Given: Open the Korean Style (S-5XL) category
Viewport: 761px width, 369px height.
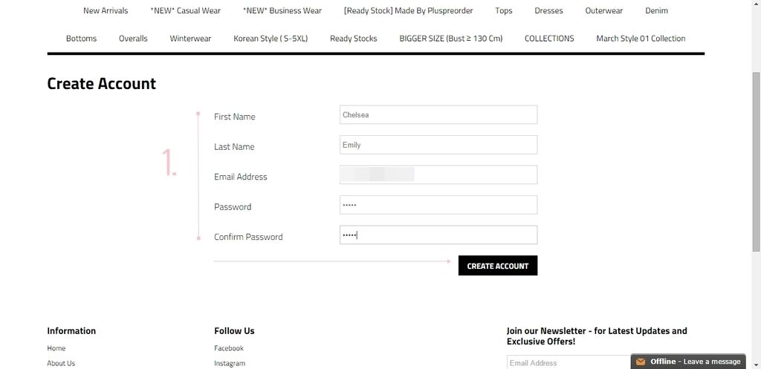Looking at the screenshot, I should 271,39.
